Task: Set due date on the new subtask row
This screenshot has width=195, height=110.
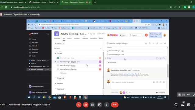Action: (157, 58)
